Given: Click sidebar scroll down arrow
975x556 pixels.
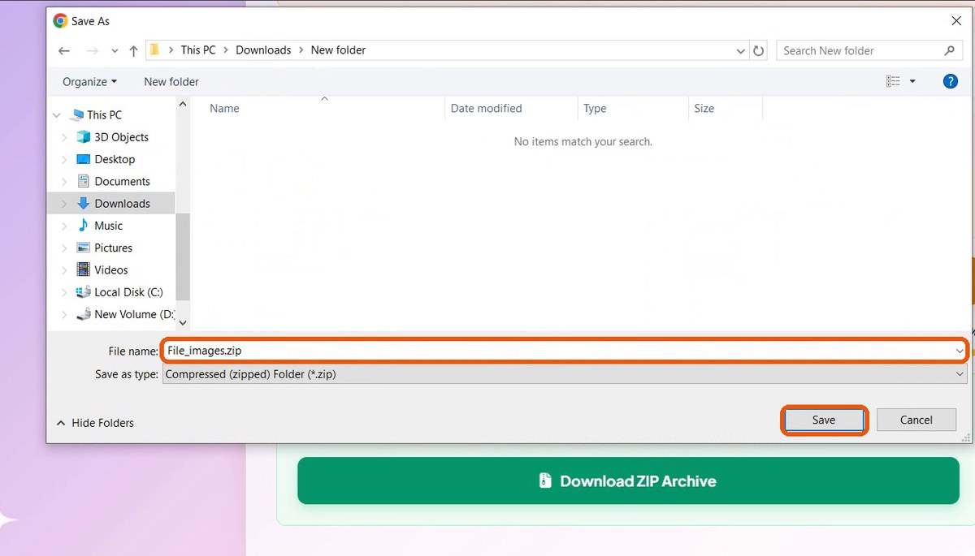Looking at the screenshot, I should click(x=182, y=322).
